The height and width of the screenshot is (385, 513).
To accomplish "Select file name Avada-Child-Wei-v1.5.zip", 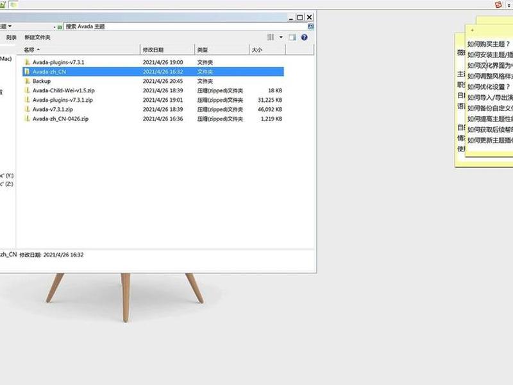I will [x=63, y=90].
